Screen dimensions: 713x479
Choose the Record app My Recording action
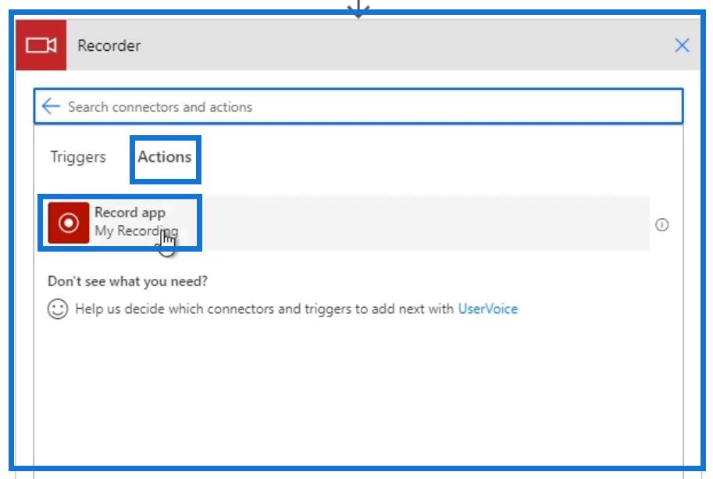348,223
